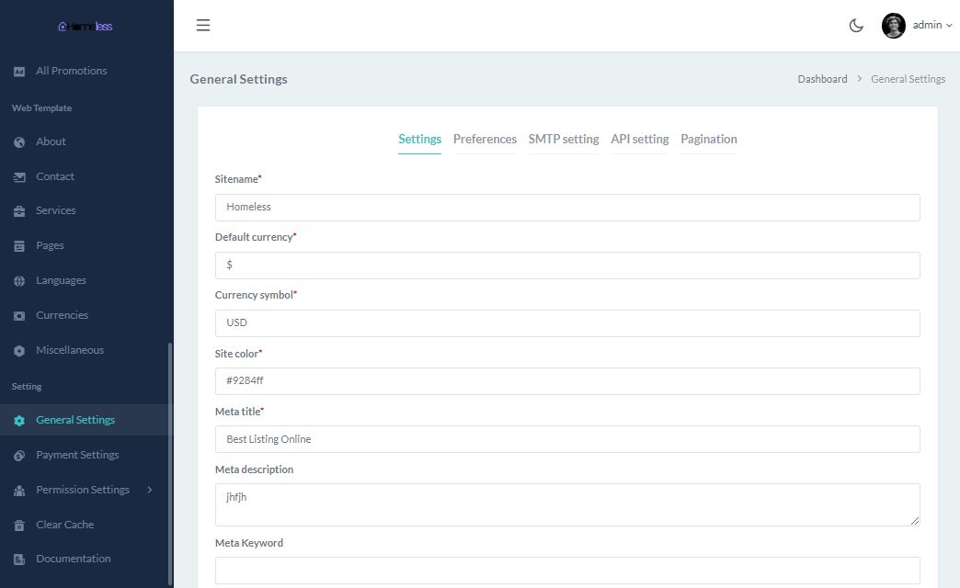960x588 pixels.
Task: Click the Pages icon in sidebar
Action: point(19,246)
